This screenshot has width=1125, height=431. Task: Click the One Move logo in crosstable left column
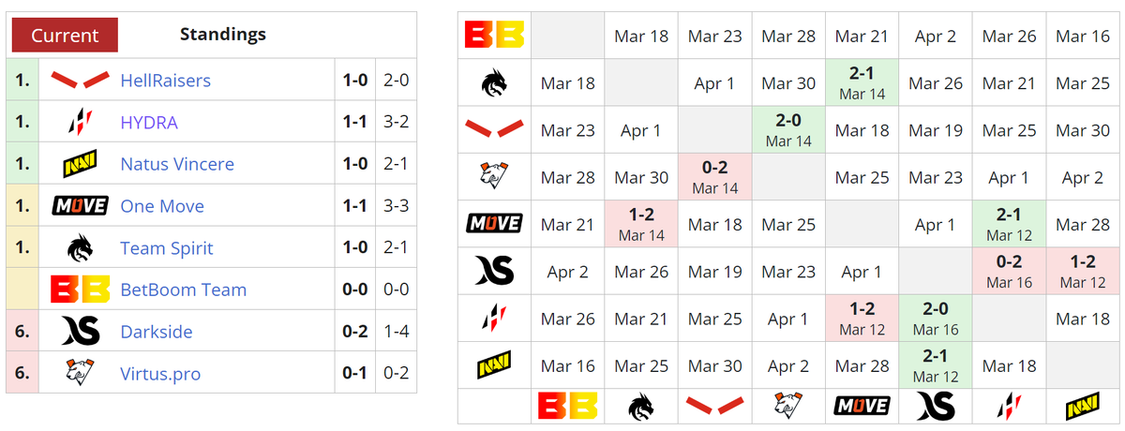pyautogui.click(x=494, y=224)
